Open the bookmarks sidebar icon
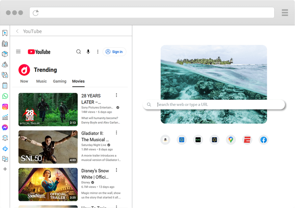Viewport: 295px width, 208px height. pyautogui.click(x=5, y=33)
